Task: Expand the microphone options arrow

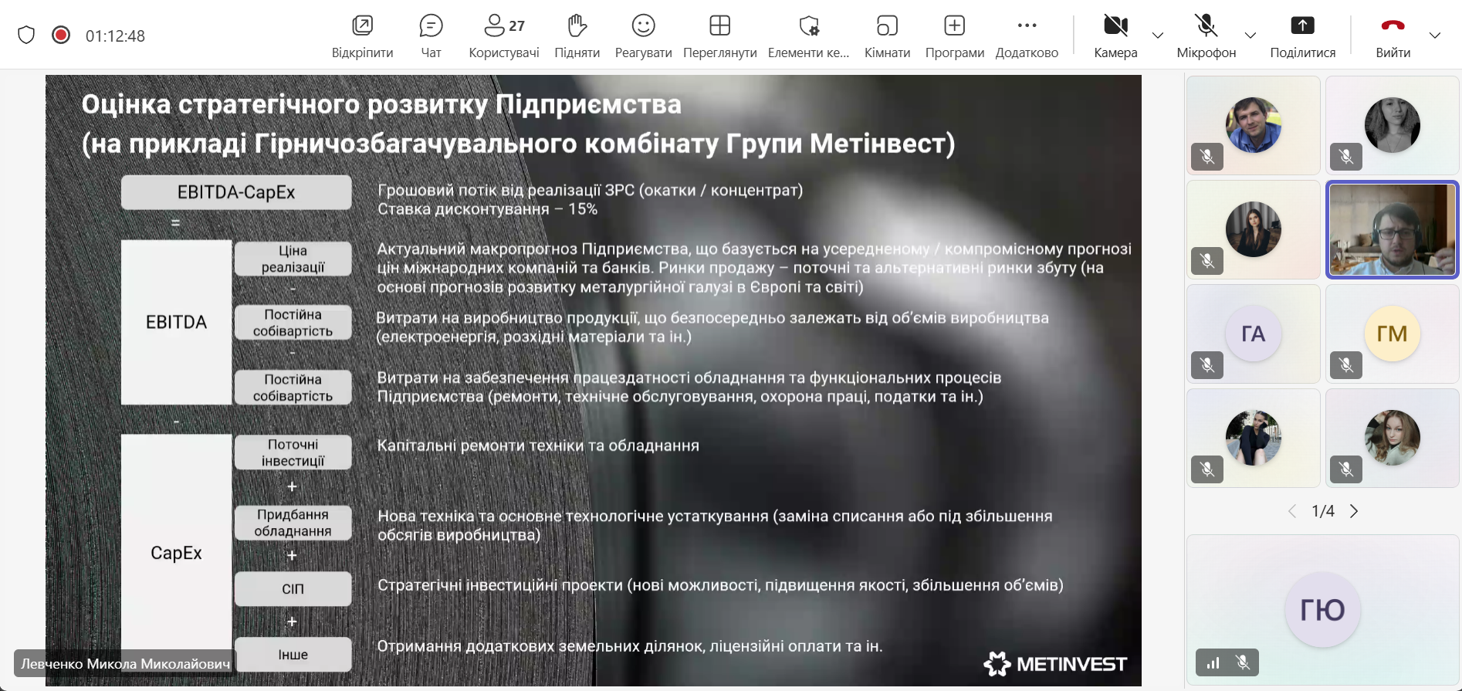Action: tap(1250, 36)
